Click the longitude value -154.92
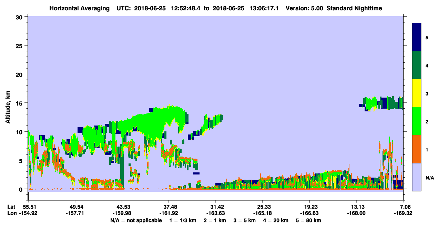The height and width of the screenshot is (230, 448). click(x=28, y=213)
